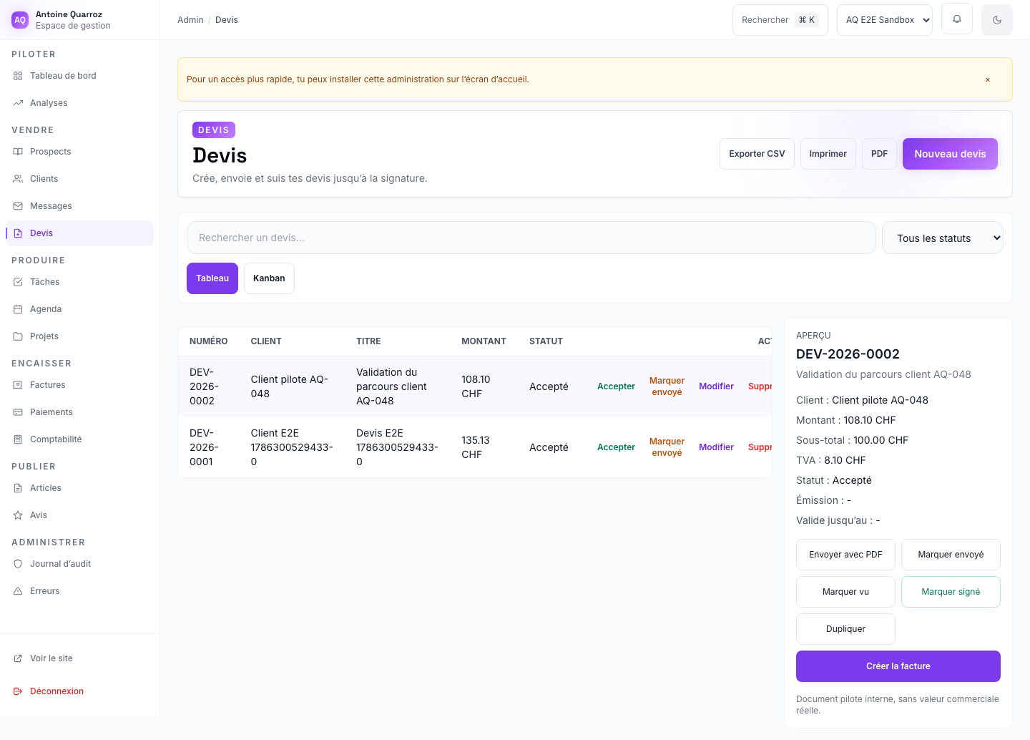The image size is (1030, 740).
Task: Click Voir le site link
Action: (x=79, y=658)
